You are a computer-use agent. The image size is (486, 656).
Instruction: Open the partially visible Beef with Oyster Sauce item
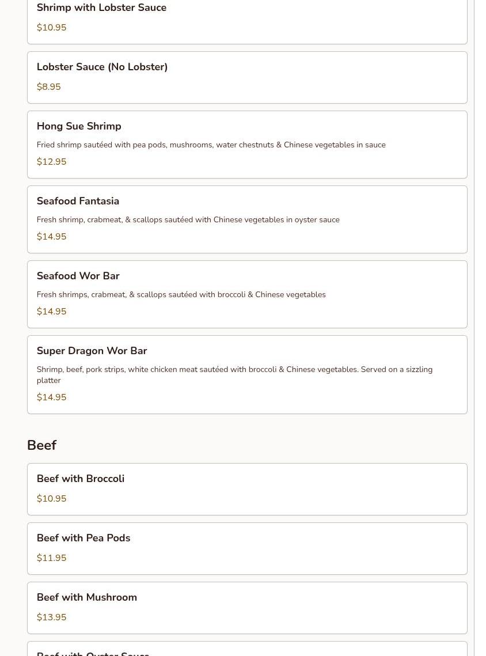point(246,650)
